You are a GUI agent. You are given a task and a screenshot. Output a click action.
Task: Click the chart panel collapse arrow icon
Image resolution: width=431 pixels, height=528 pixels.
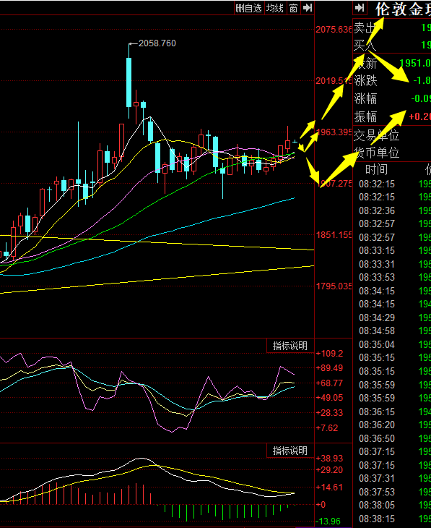pyautogui.click(x=308, y=8)
